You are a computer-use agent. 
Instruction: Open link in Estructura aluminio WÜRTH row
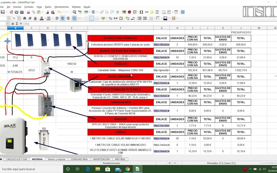(x=162, y=45)
